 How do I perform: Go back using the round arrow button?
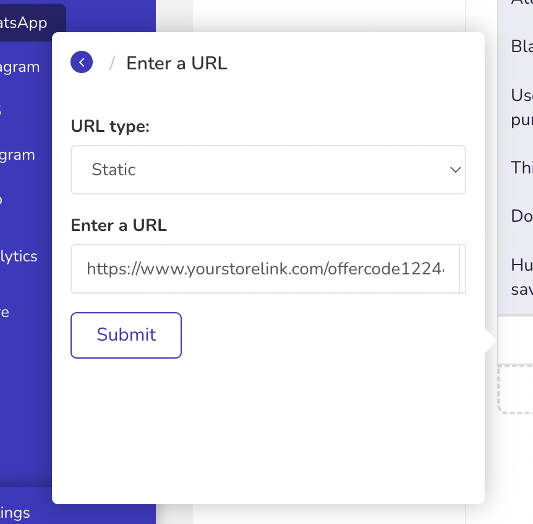click(82, 63)
